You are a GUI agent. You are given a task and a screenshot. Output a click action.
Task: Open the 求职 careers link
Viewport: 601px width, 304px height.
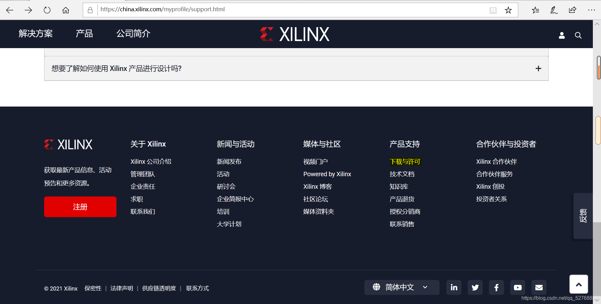click(137, 199)
